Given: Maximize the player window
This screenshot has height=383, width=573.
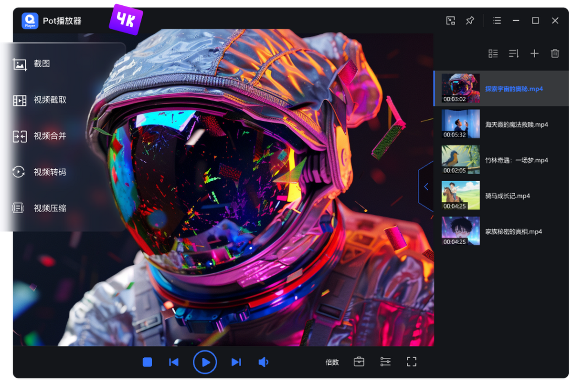Looking at the screenshot, I should coord(536,21).
